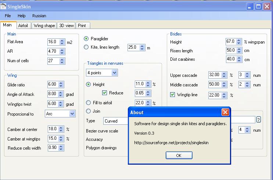Increase the Glide ratio spinner

pos(61,83)
